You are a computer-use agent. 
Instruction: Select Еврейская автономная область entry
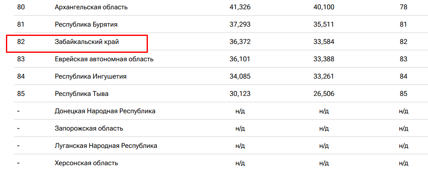[x=104, y=59]
